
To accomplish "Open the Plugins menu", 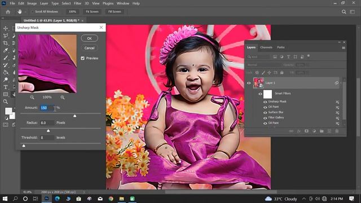I will (x=108, y=3).
